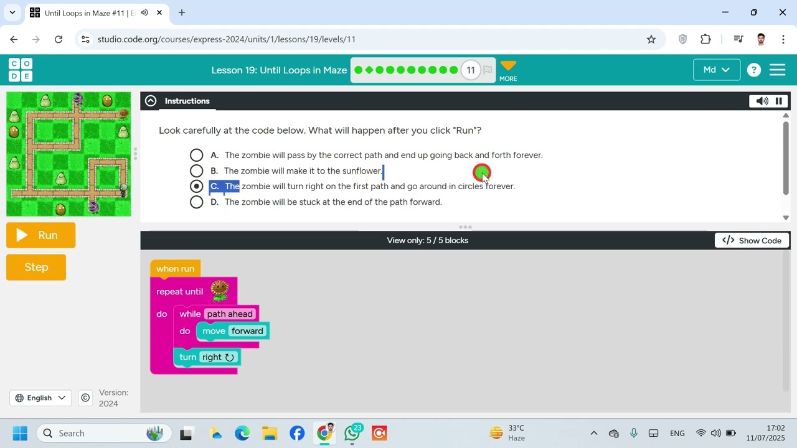Click the instructions panel resize handle

click(x=465, y=227)
